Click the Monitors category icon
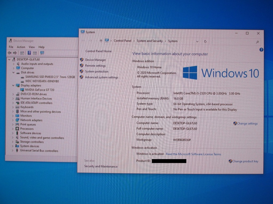273x204 pixels. tap(17, 116)
